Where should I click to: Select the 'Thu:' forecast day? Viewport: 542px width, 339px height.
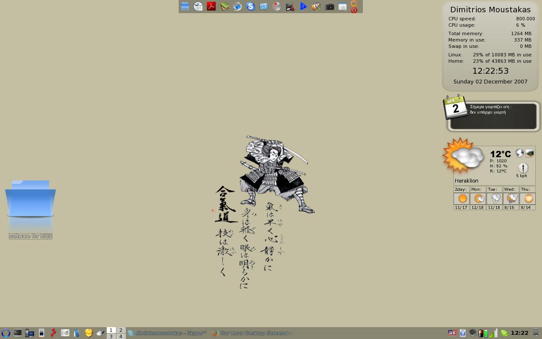pos(527,198)
